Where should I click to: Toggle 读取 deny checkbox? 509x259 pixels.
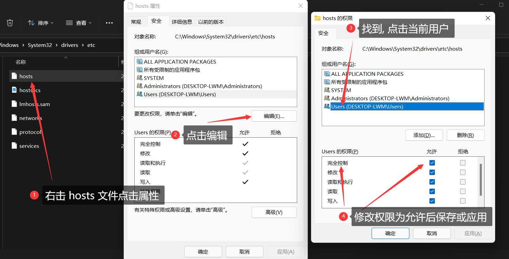click(x=463, y=191)
